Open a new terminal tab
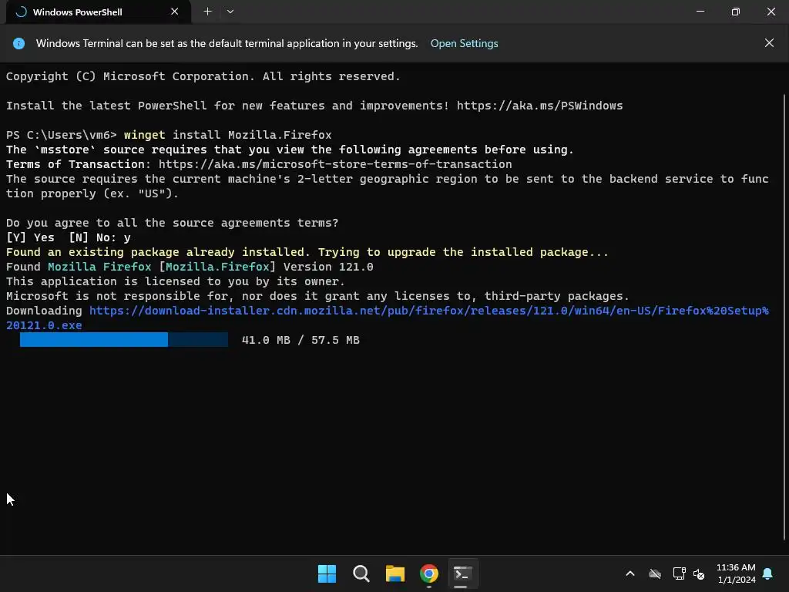The height and width of the screenshot is (592, 789). click(x=207, y=12)
